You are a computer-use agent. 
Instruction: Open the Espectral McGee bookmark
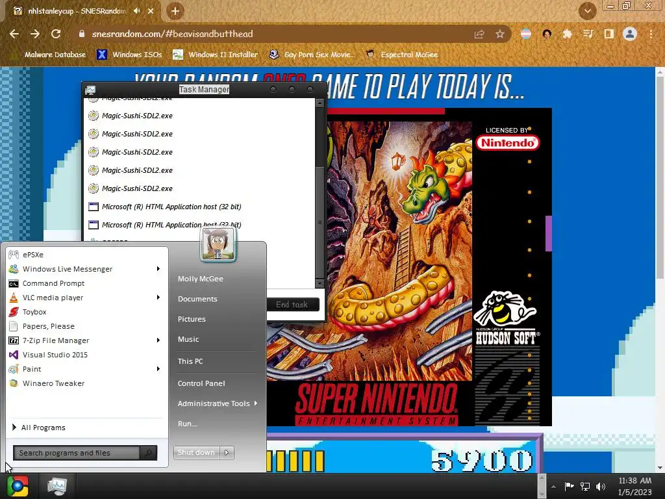(x=401, y=55)
